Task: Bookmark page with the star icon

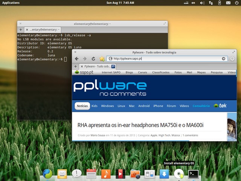Action: [x=102, y=59]
